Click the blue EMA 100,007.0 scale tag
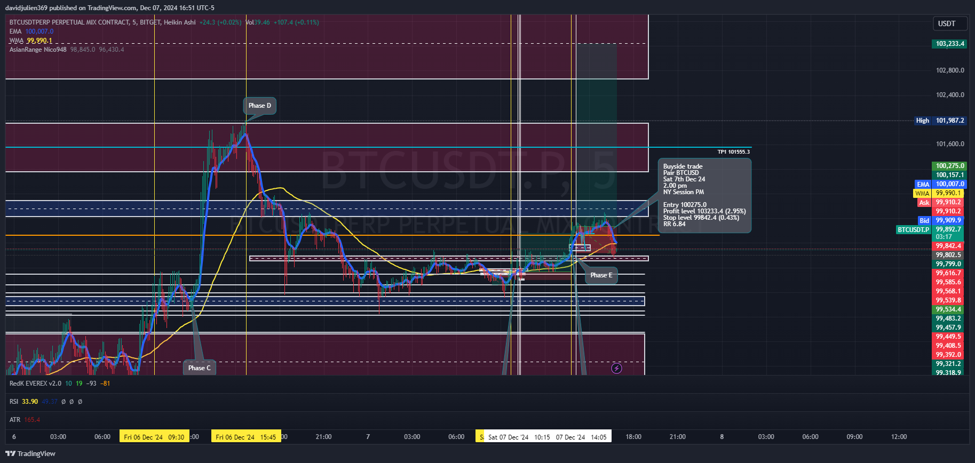This screenshot has height=463, width=975. [940, 184]
